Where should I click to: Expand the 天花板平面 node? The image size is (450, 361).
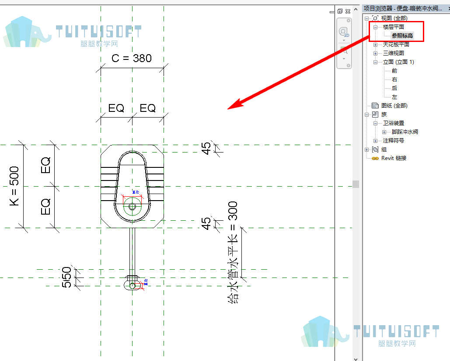375,45
